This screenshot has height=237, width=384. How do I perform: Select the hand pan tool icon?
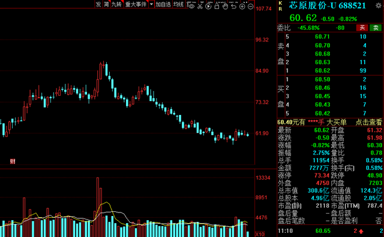pos(226,7)
